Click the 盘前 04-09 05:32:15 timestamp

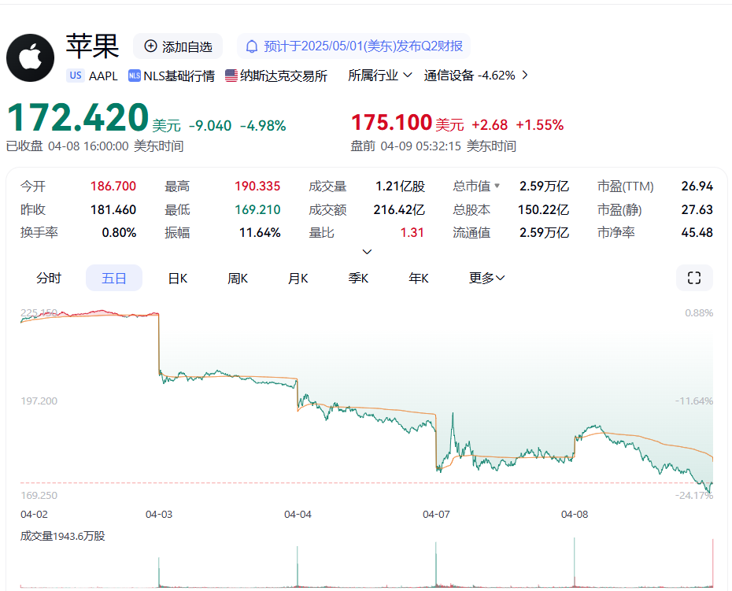pyautogui.click(x=433, y=146)
